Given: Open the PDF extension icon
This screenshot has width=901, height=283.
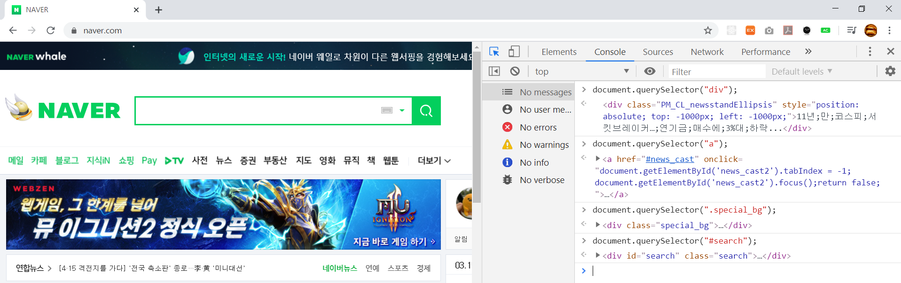Looking at the screenshot, I should click(788, 31).
